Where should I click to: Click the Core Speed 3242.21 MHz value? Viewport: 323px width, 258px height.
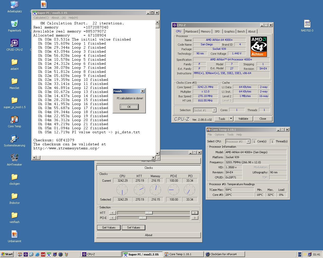[x=205, y=87]
